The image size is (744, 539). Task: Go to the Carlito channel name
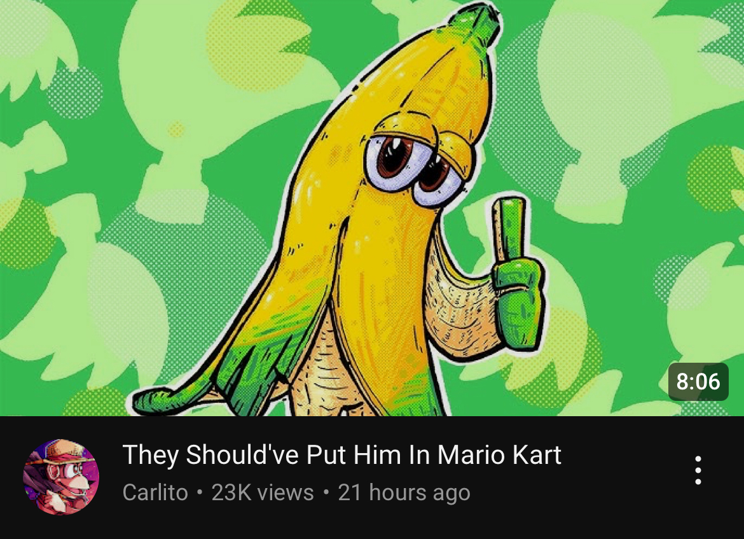coord(155,493)
